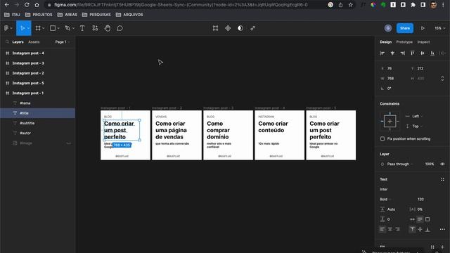
Task: Select the #autor text layer
Action: 25,133
